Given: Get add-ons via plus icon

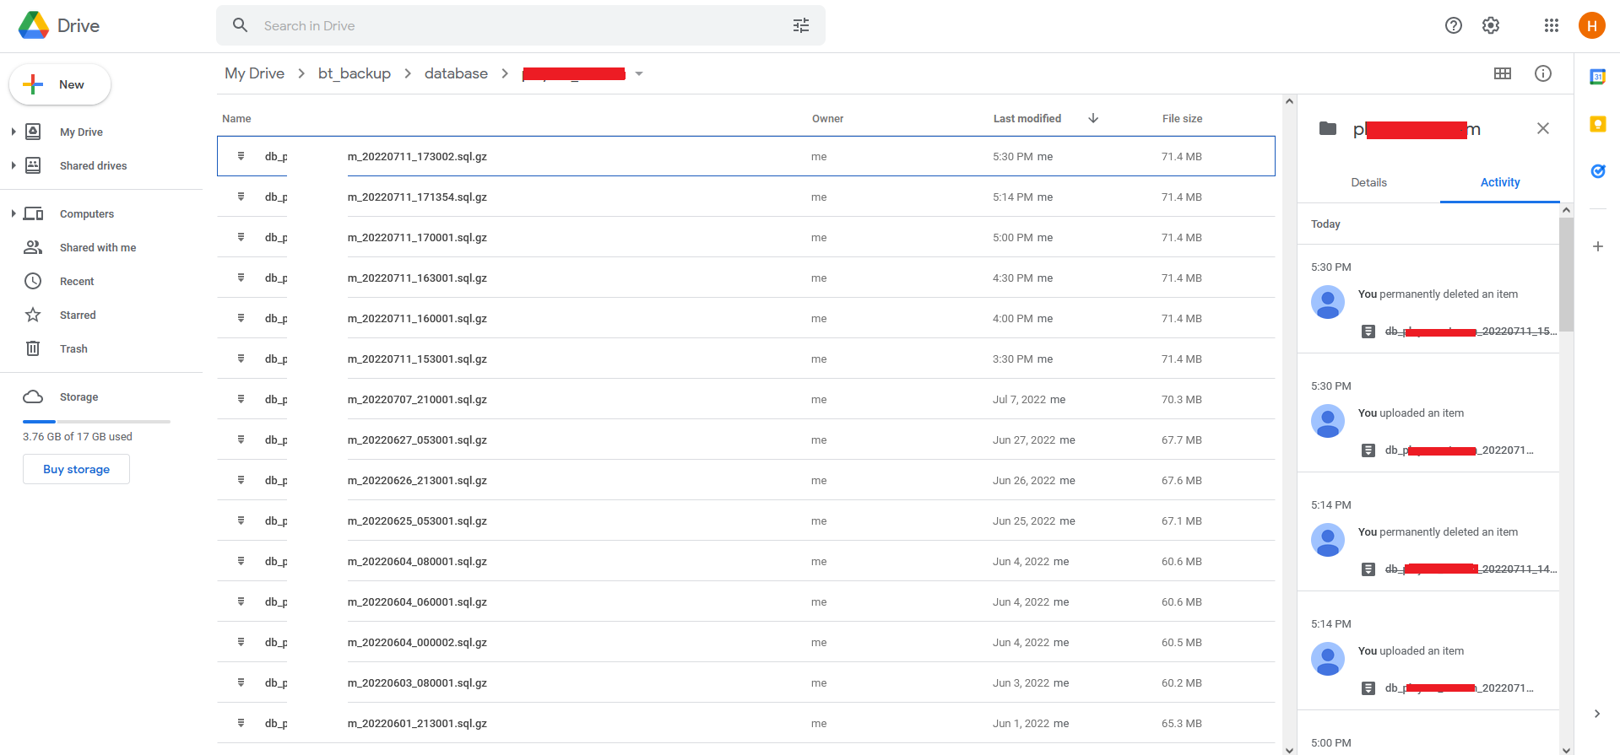Looking at the screenshot, I should [1597, 246].
